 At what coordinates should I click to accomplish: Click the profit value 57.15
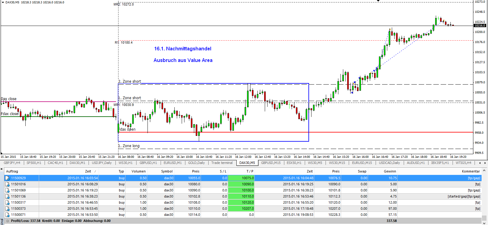pos(392,215)
